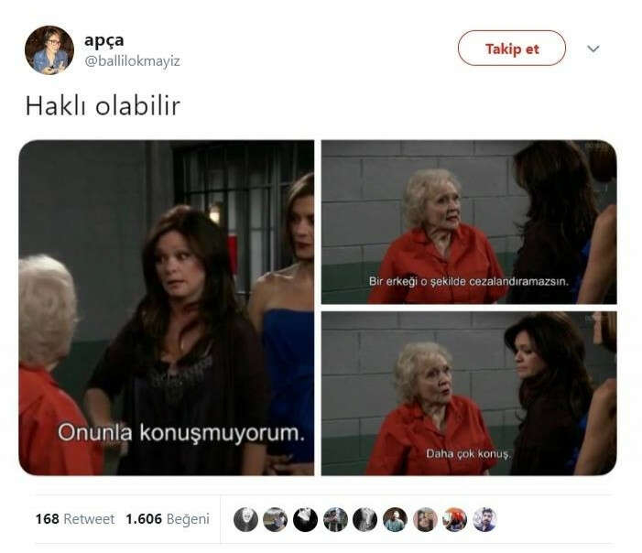This screenshot has height=553, width=642.
Task: Select the last liker avatar
Action: pos(484,519)
